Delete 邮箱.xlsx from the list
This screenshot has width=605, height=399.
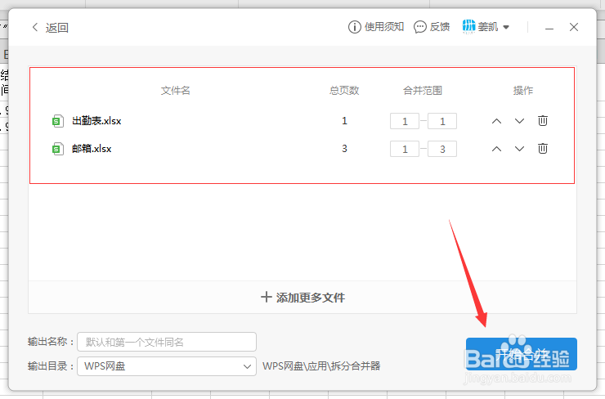[x=543, y=149]
